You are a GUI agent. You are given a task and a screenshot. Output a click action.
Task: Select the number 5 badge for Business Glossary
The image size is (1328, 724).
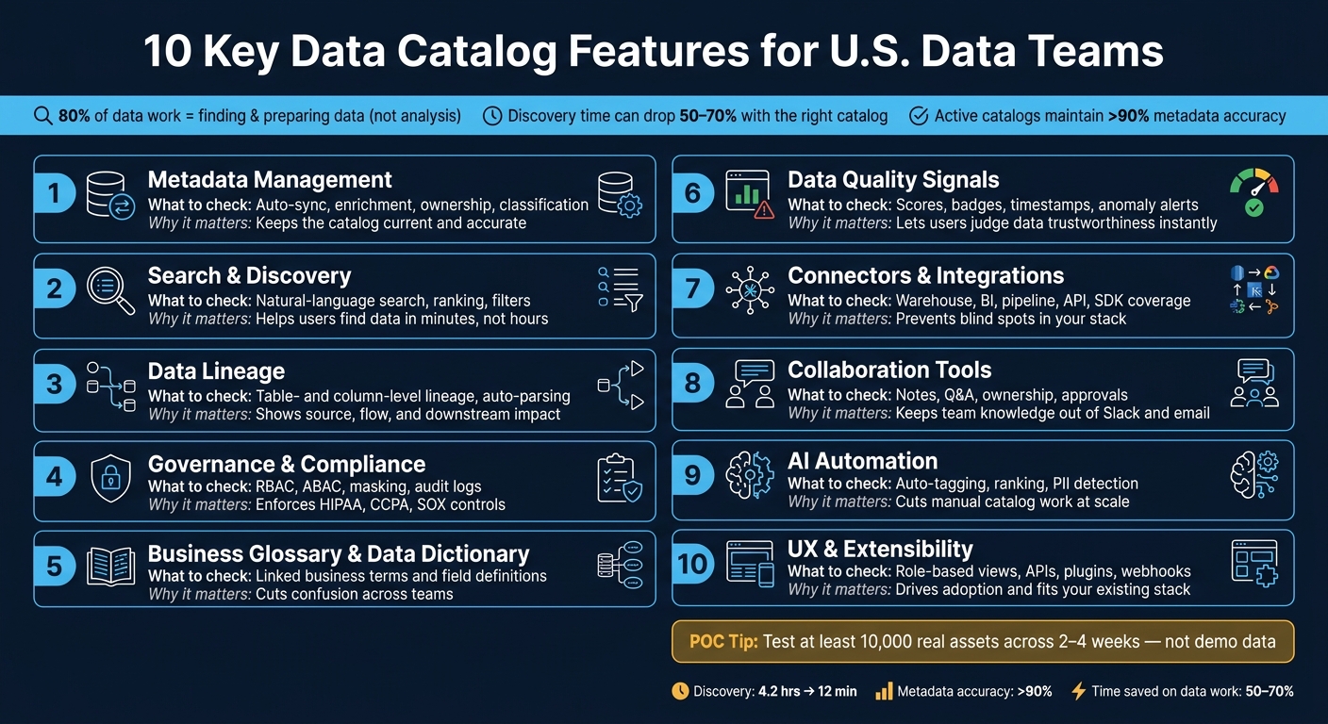point(55,567)
